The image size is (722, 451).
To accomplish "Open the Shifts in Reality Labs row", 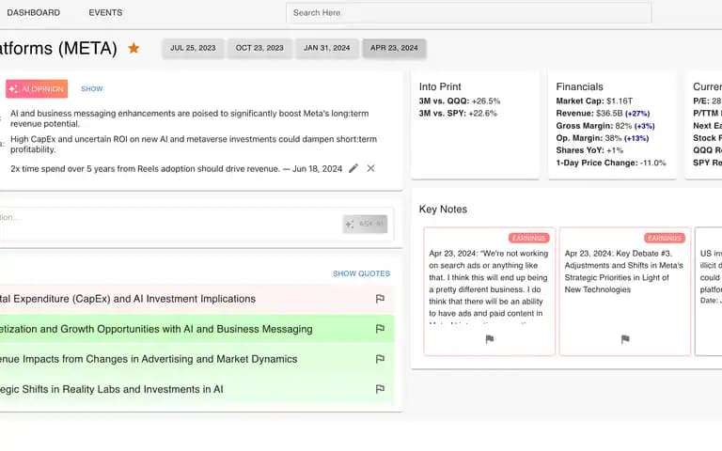I will click(x=197, y=389).
